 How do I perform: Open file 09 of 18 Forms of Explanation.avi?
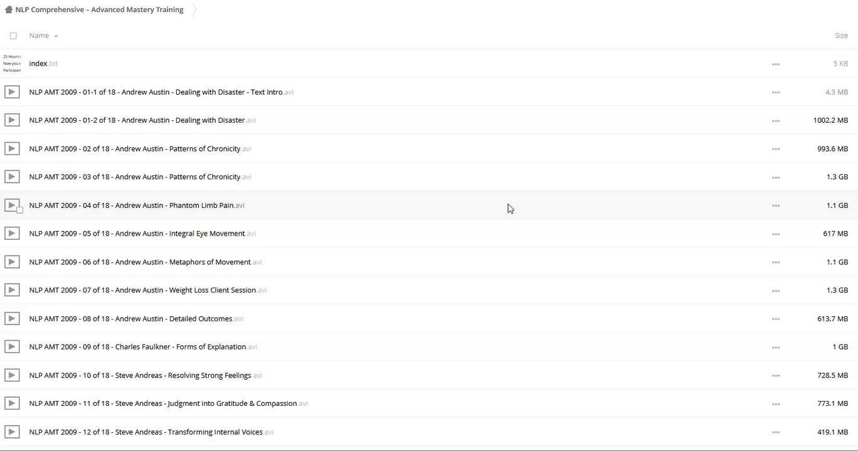click(x=143, y=347)
